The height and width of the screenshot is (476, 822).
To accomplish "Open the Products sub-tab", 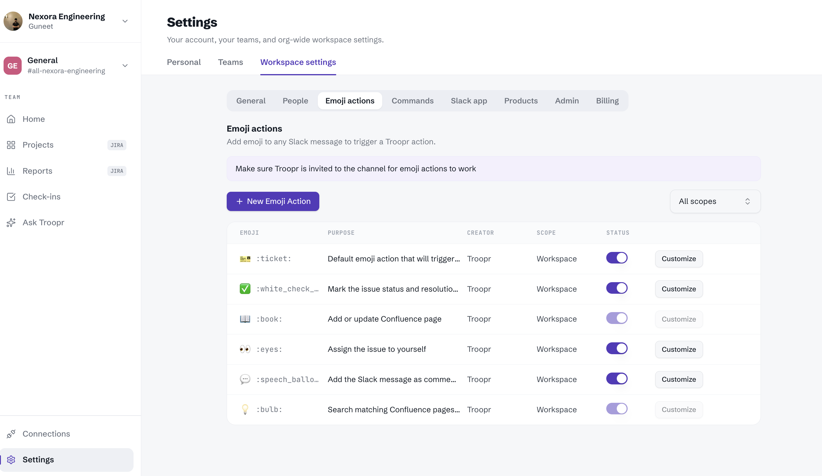I will click(x=521, y=101).
